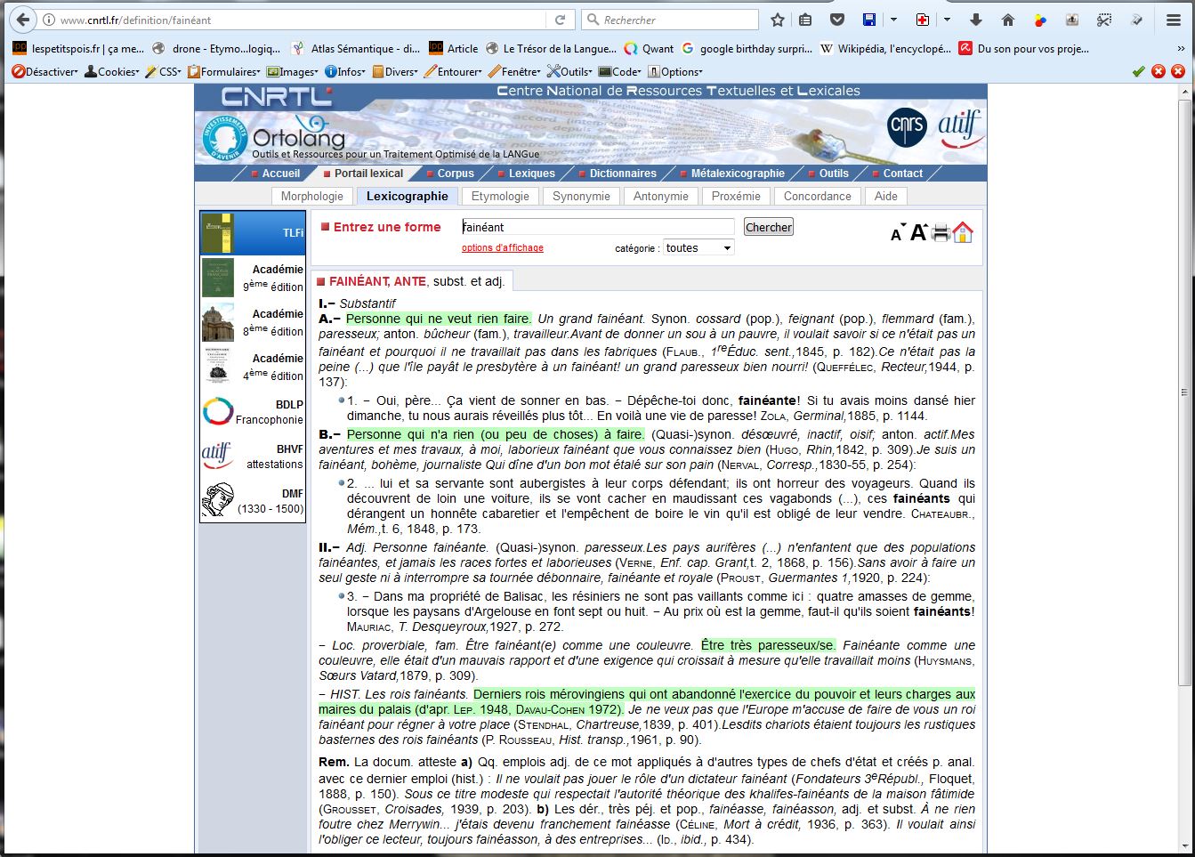Screen dimensions: 1195x857
Task: Save page to Pocket
Action: (x=836, y=20)
